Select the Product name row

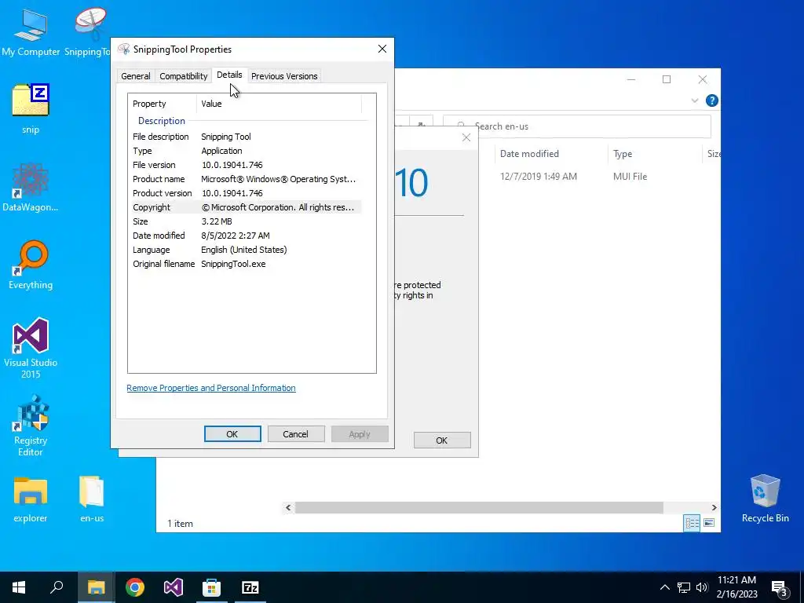click(246, 179)
